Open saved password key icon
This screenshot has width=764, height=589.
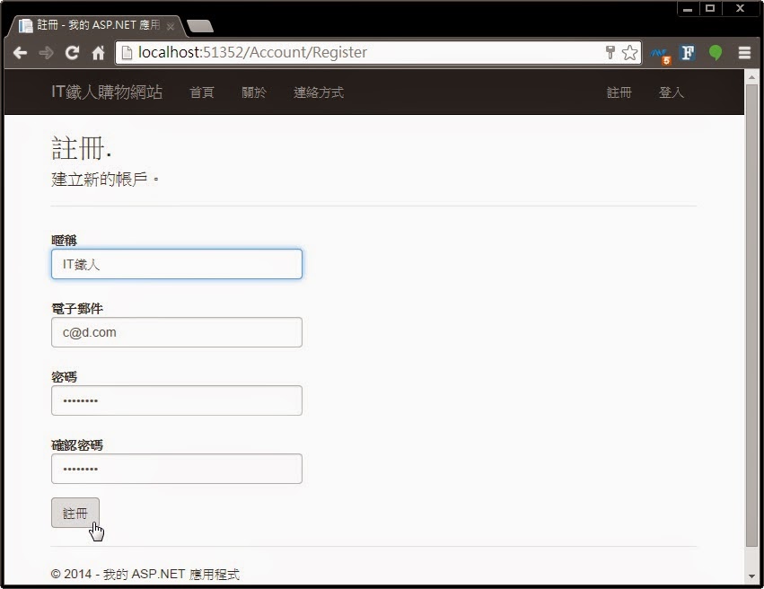point(610,52)
